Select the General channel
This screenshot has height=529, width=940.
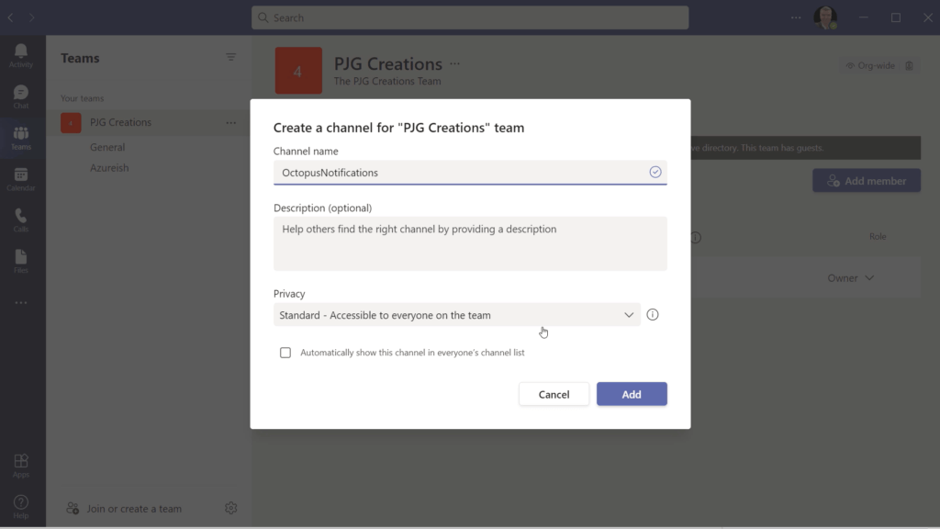click(107, 147)
